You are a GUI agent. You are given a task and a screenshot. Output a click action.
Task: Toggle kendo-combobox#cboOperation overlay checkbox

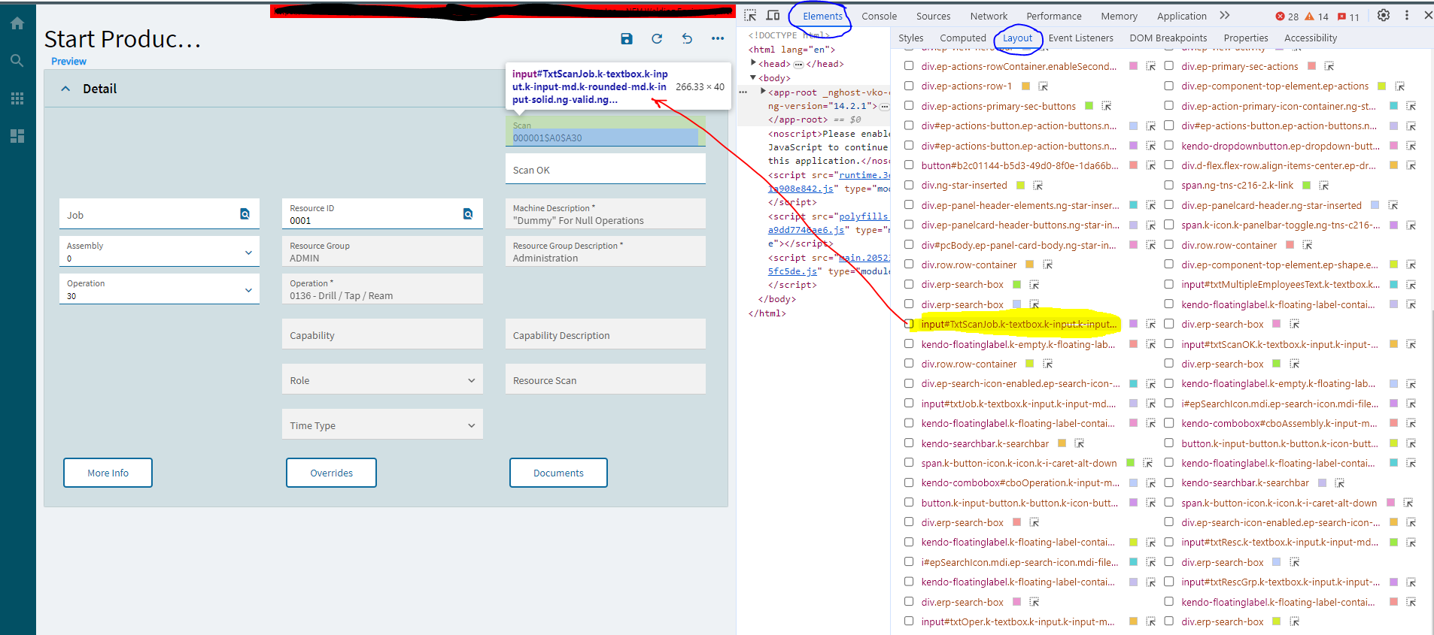[x=909, y=482]
